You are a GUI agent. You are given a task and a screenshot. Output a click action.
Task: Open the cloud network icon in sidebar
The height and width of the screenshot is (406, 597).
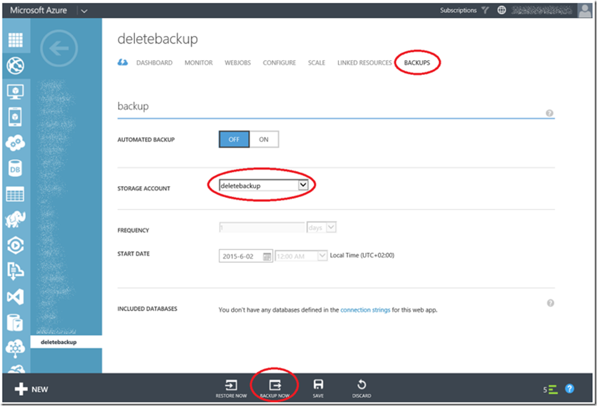[x=15, y=349]
